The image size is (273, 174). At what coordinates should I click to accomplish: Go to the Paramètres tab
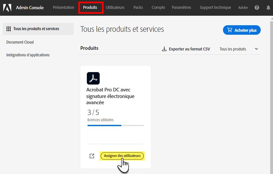182,8
